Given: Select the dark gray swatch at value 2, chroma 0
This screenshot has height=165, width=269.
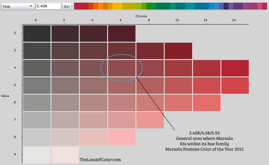Looking at the screenshot, I should pyautogui.click(x=37, y=33).
